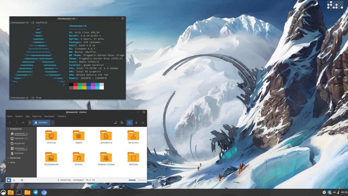Image resolution: width=348 pixels, height=196 pixels.
Task: Open the sound applet music note icon
Action: click(338, 192)
